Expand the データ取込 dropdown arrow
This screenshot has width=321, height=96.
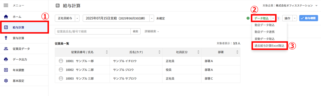pyautogui.click(x=273, y=18)
